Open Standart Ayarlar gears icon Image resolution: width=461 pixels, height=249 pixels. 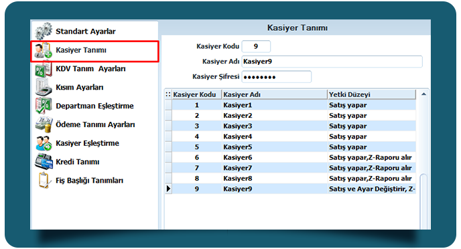[44, 31]
